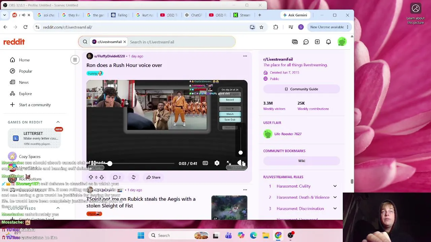The height and width of the screenshot is (242, 431).
Task: Open the Reddit notifications bell
Action: (328, 42)
